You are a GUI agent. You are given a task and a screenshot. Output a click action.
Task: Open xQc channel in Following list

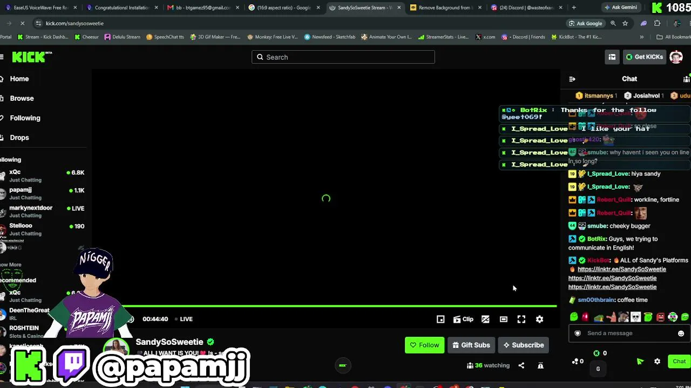click(x=43, y=176)
